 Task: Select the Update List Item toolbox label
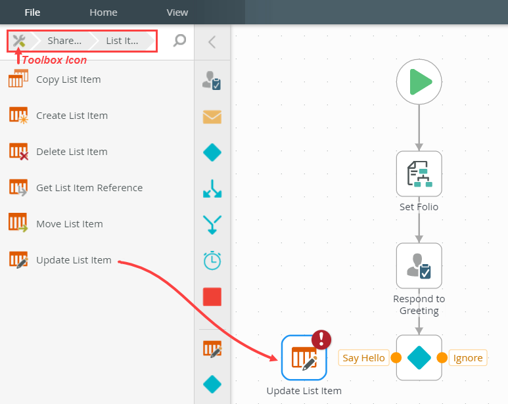tap(74, 260)
